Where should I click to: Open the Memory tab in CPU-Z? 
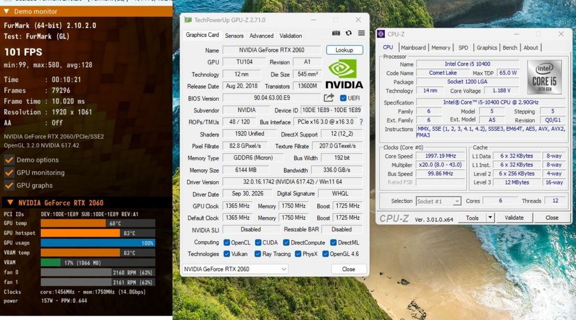[441, 48]
